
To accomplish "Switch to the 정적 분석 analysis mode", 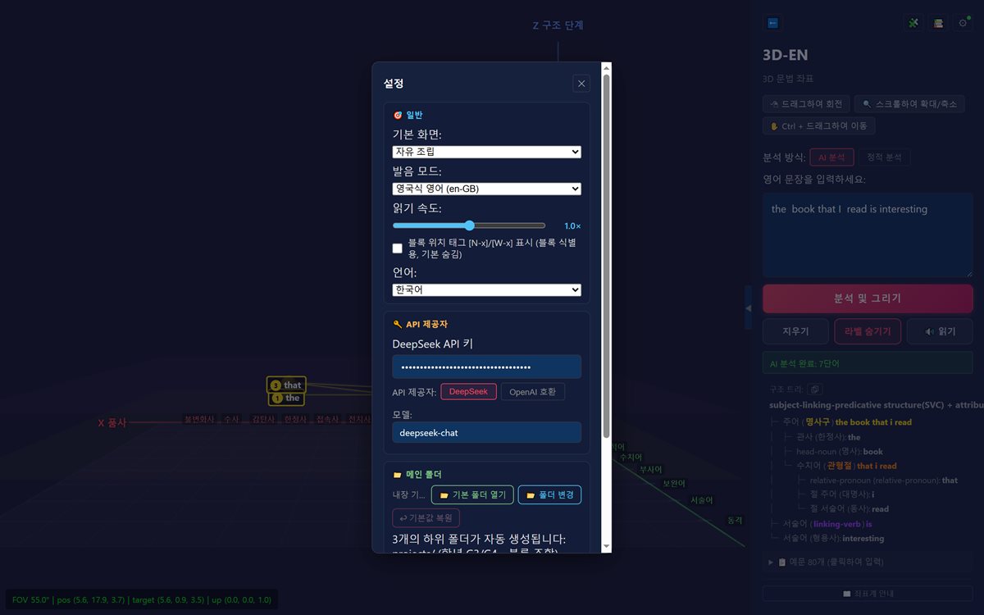I will [x=884, y=157].
